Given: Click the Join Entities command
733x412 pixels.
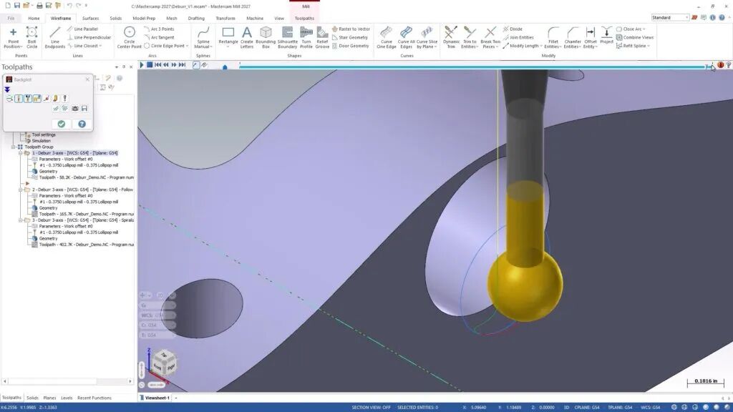Looking at the screenshot, I should (518, 37).
